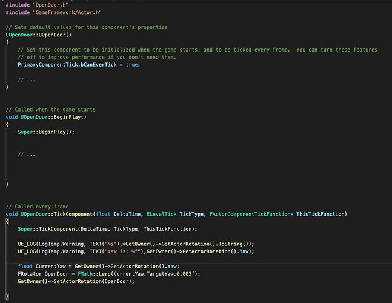392x303 pixels.
Task: Click the Super::TickComponent call line
Action: pos(107,229)
